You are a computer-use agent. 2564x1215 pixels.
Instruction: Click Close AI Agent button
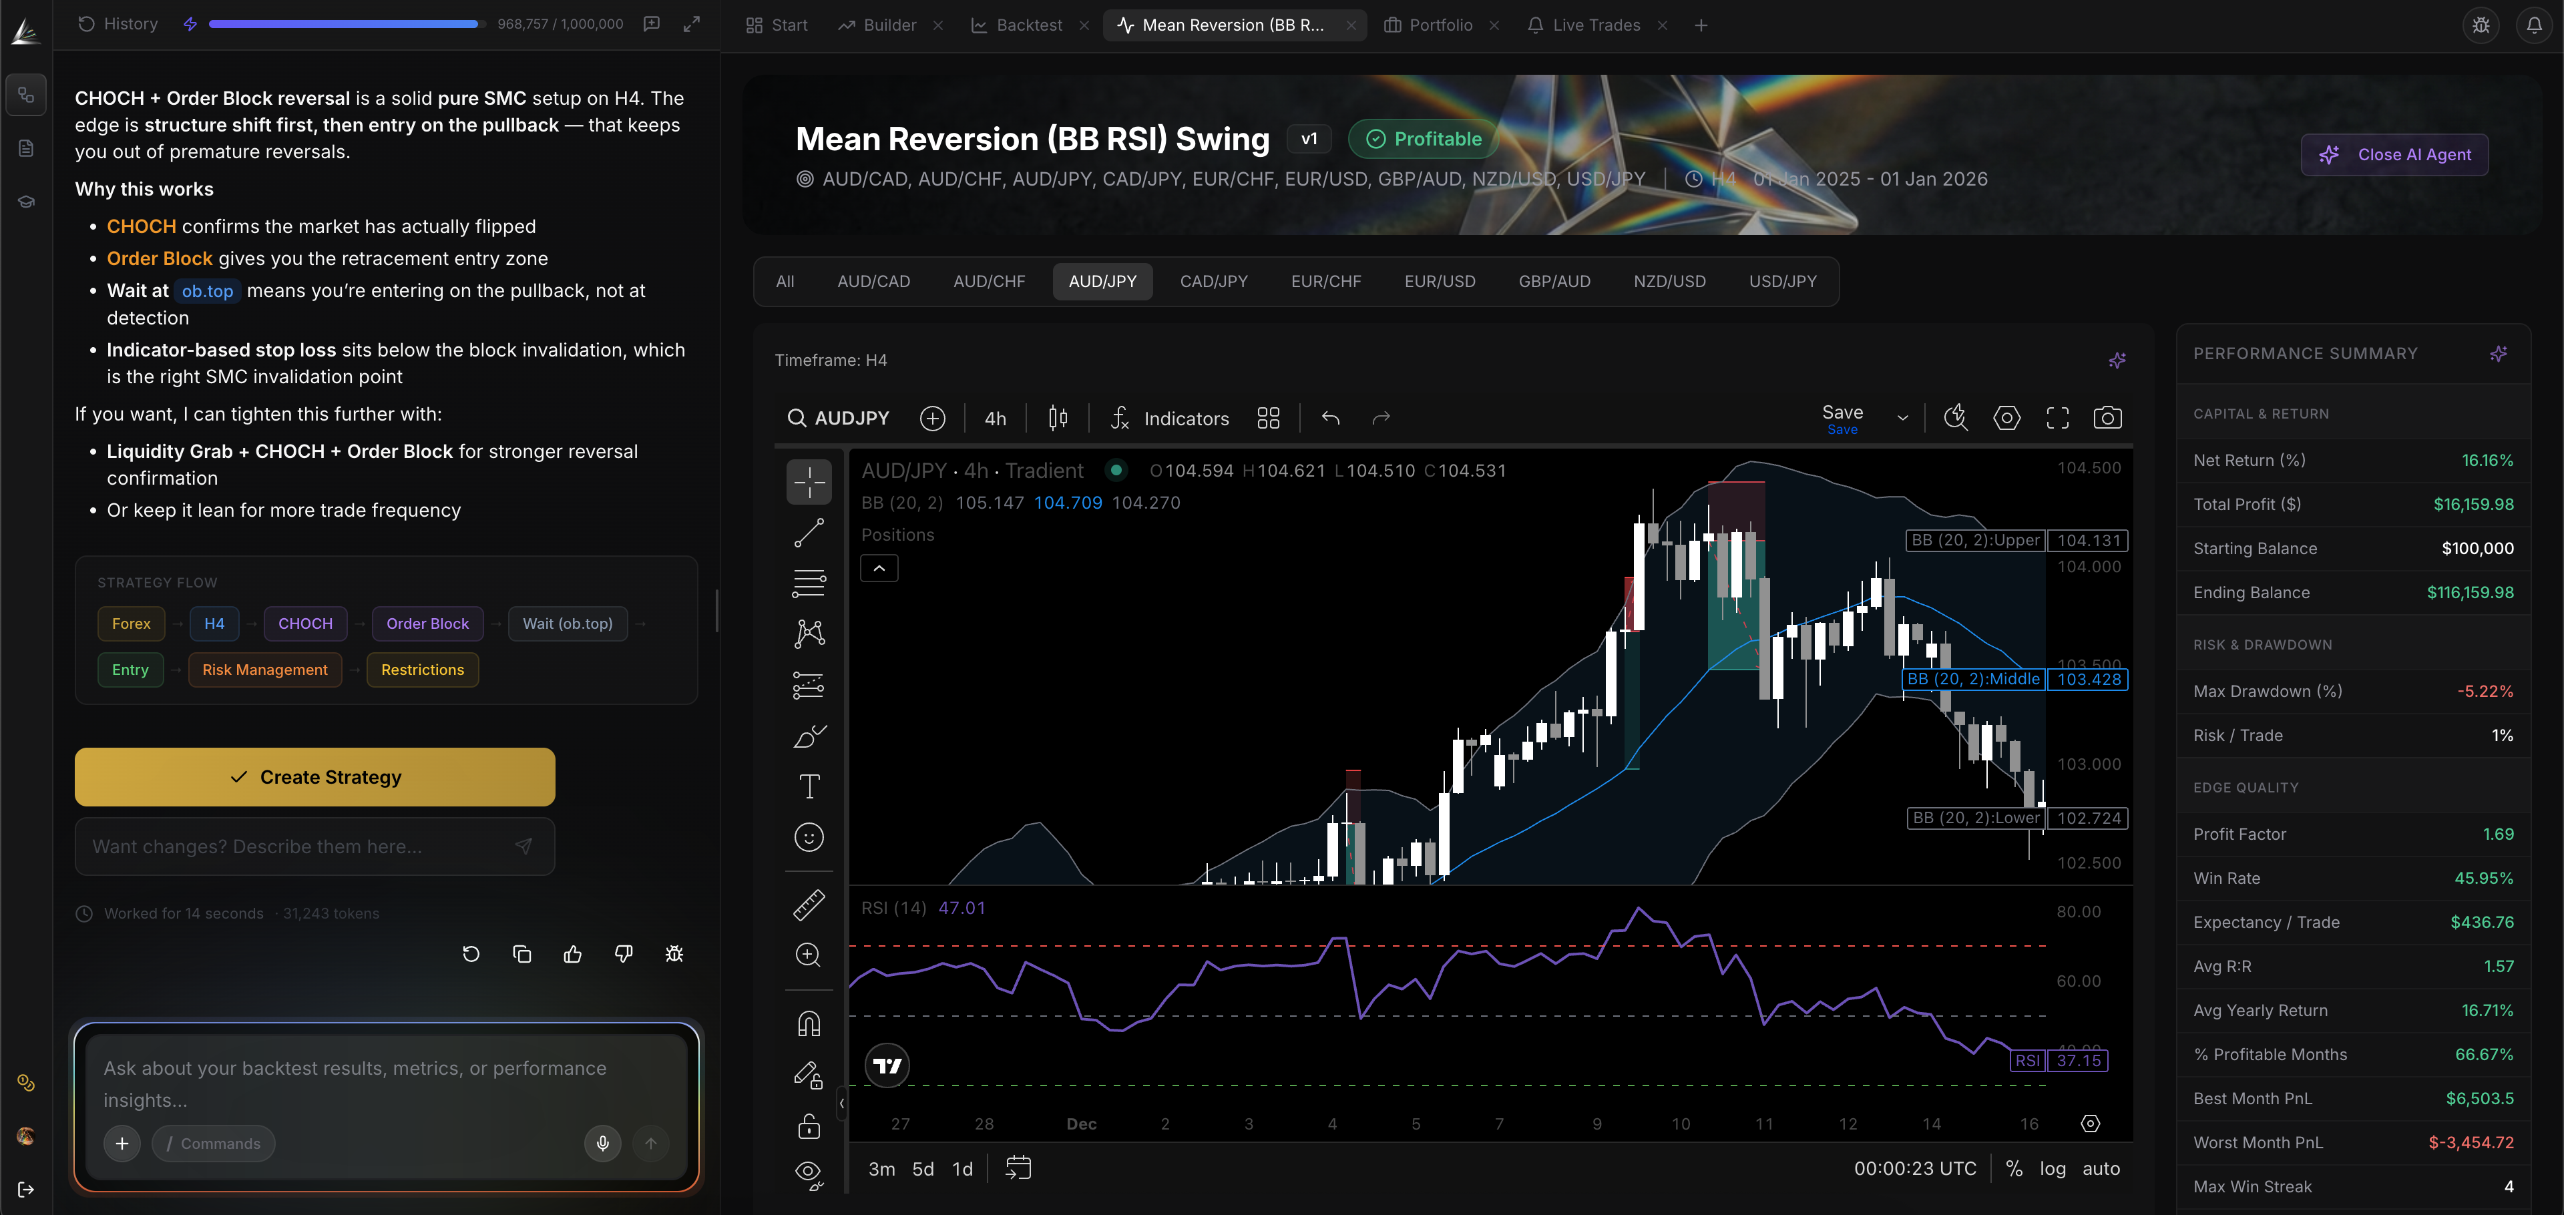[2394, 156]
